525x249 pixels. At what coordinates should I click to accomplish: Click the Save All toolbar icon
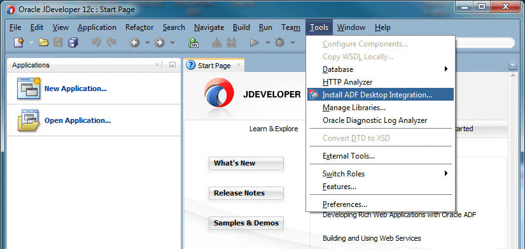click(x=73, y=43)
